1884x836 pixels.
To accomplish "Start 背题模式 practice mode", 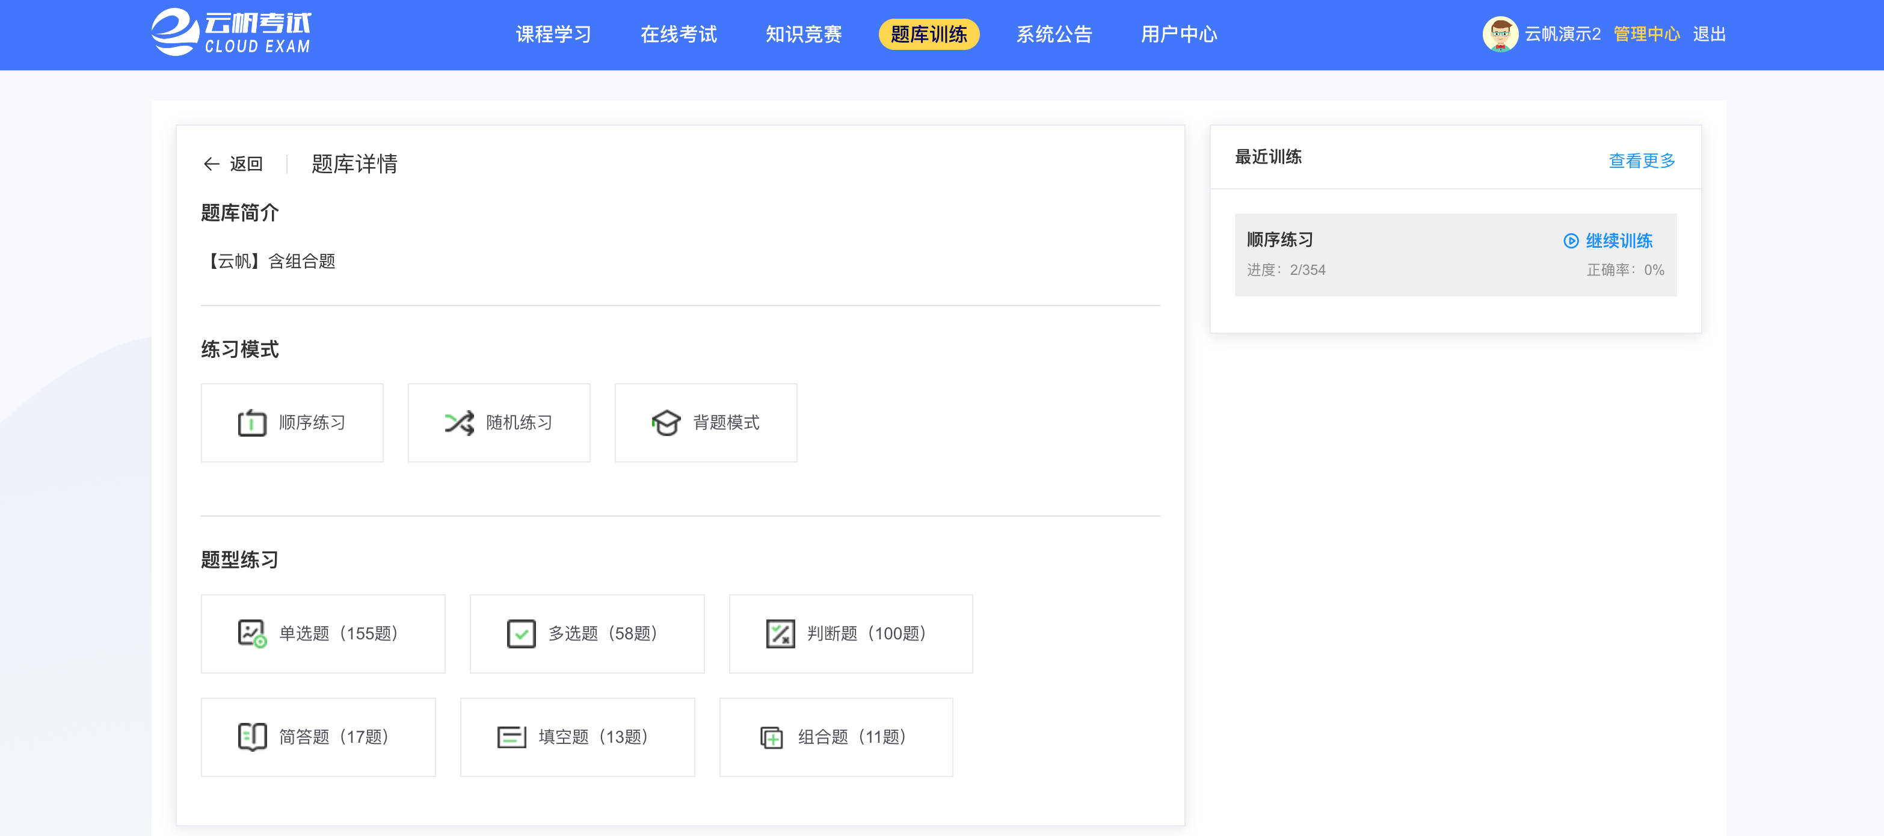I will pos(706,423).
